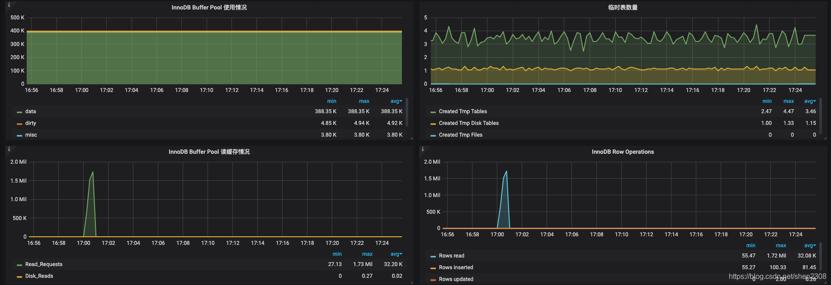The height and width of the screenshot is (285, 831).
Task: Open color swatch beside Rows updated
Action: pos(433,280)
